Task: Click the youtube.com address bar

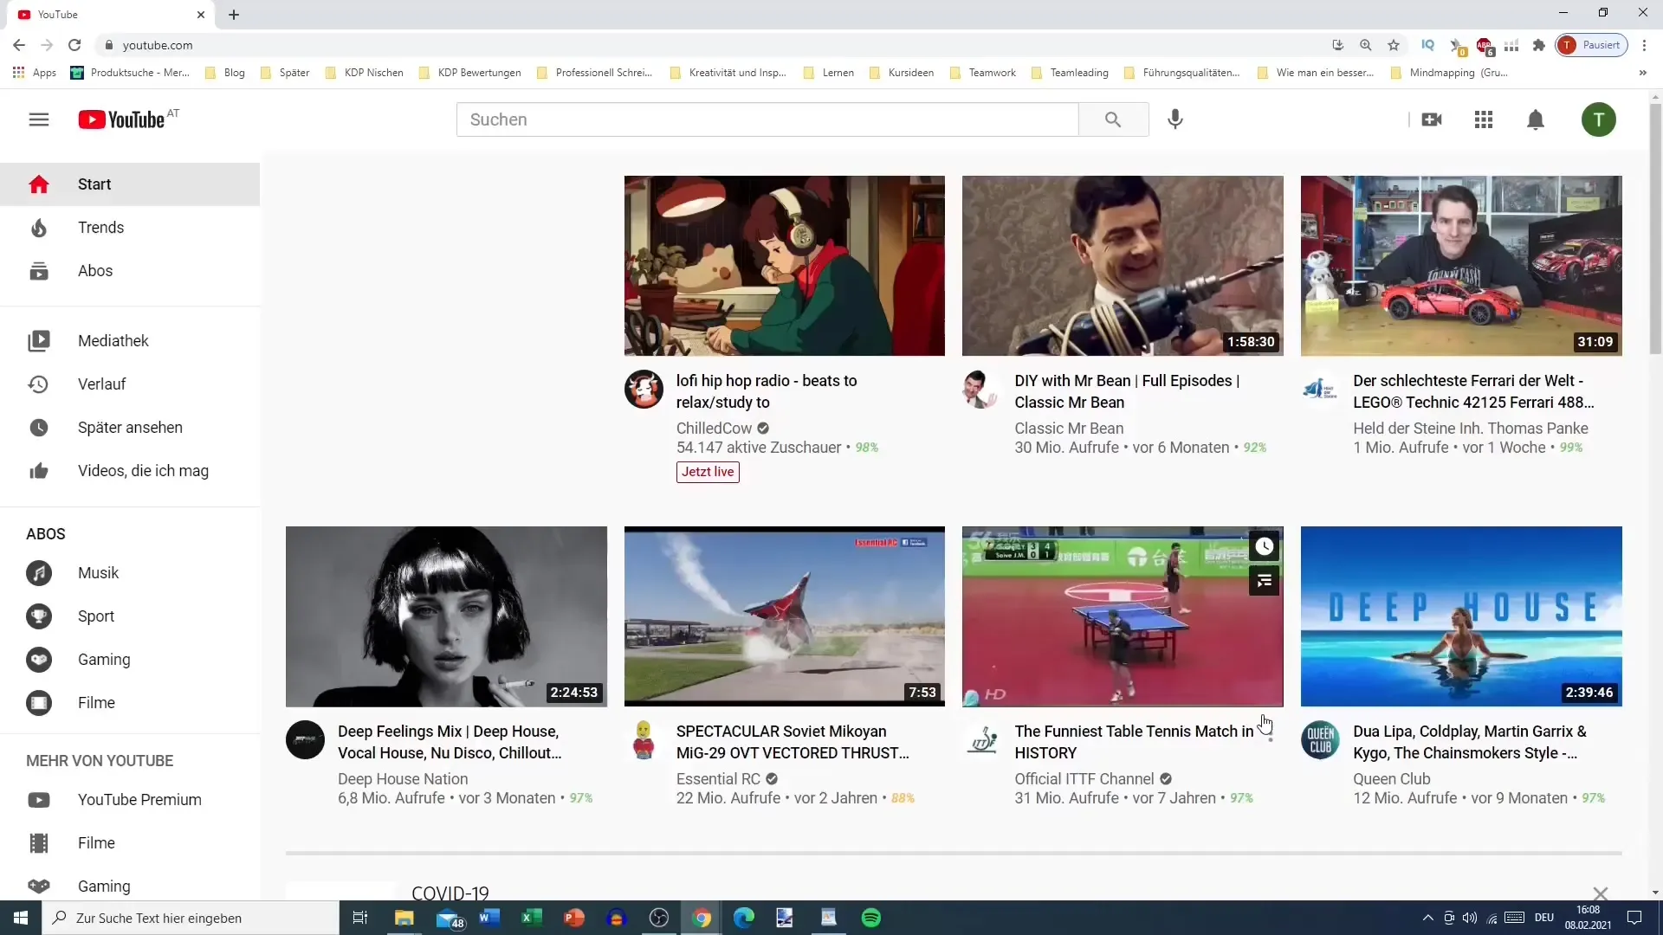Action: [x=710, y=45]
